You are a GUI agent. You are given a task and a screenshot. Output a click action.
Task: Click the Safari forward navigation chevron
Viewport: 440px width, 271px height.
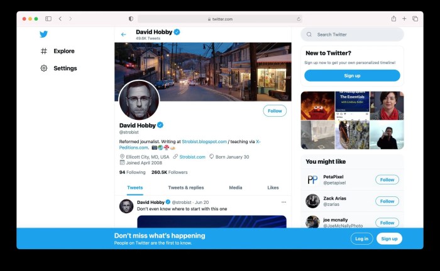click(x=70, y=19)
